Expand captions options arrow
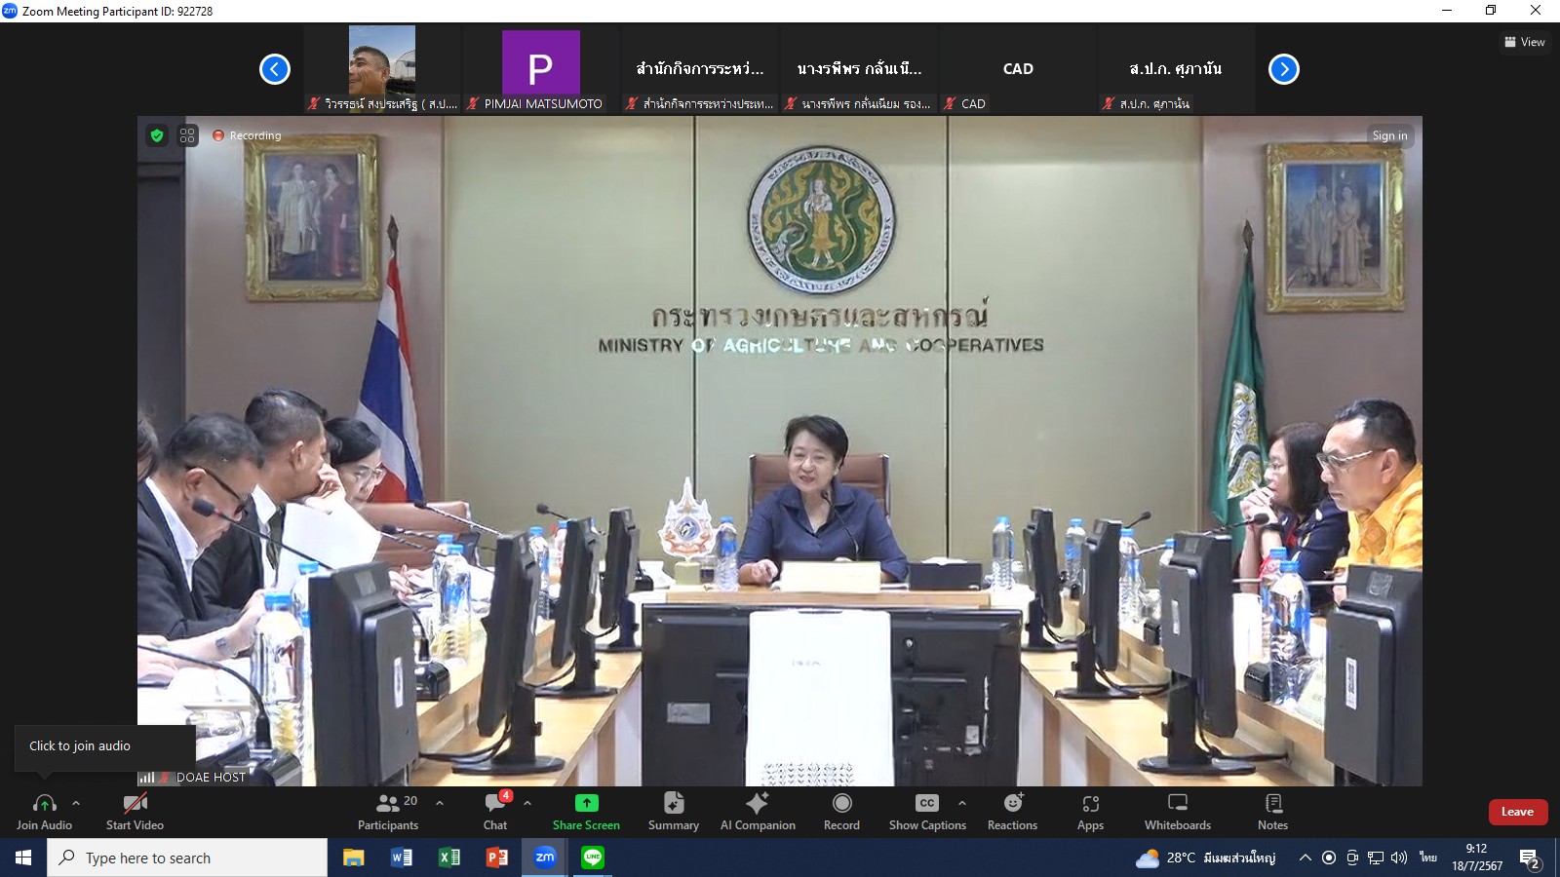Screen dimensions: 1560x877 [962, 804]
